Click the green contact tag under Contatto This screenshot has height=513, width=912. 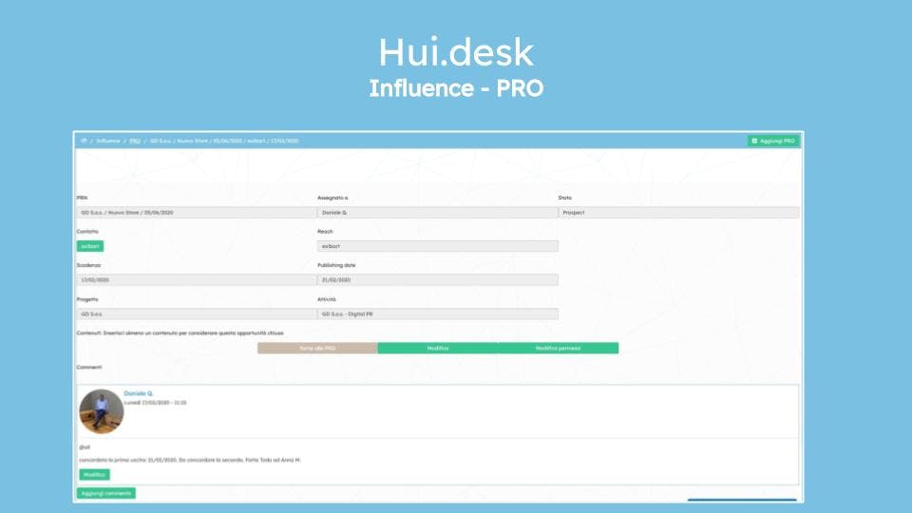90,247
